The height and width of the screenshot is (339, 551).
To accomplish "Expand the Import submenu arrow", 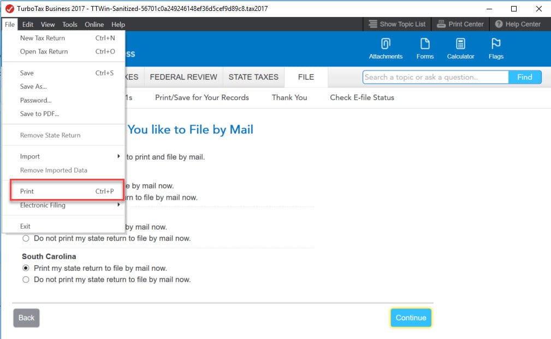I will (119, 156).
